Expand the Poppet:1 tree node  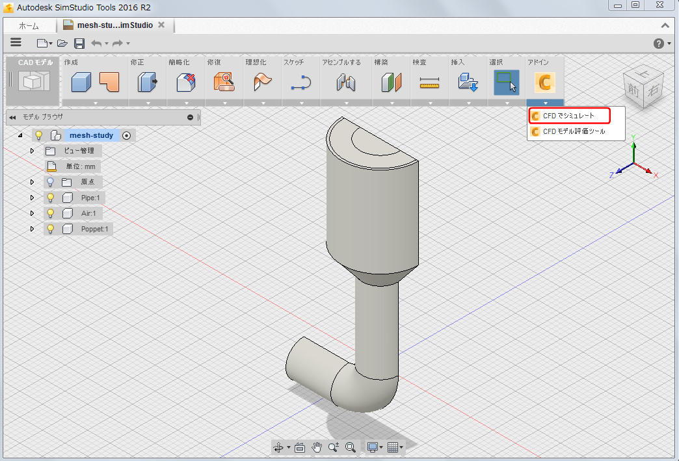pos(32,229)
